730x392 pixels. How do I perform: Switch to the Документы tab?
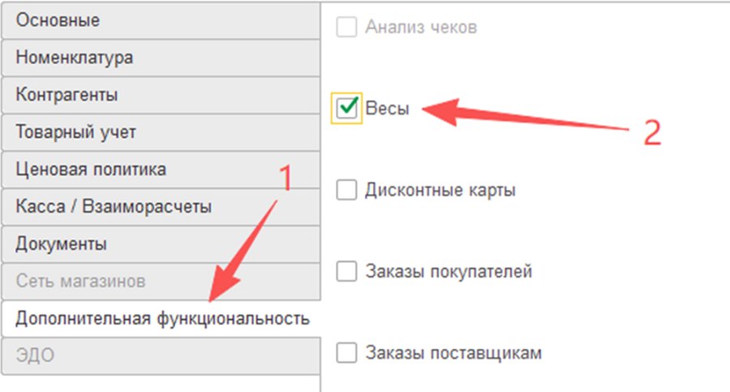coord(161,244)
